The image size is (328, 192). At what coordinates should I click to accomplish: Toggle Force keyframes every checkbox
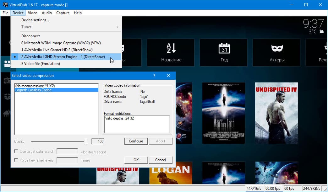[16, 160]
